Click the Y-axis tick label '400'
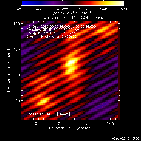141x141 pixels. [17, 24]
